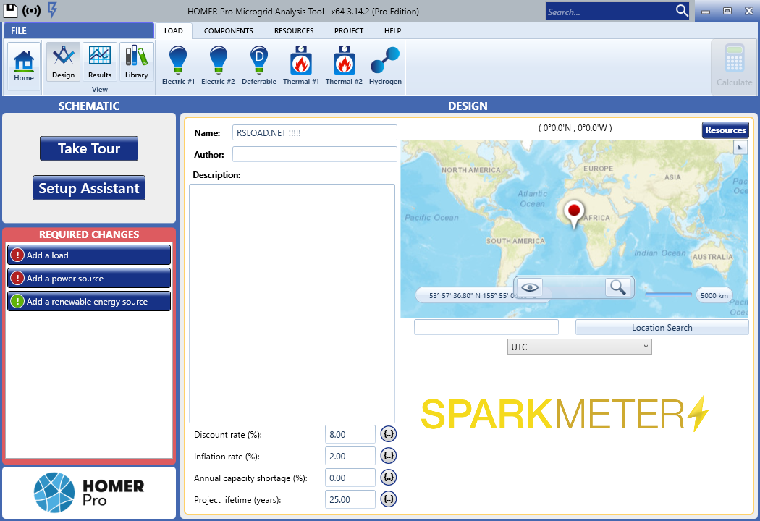760x521 pixels.
Task: Open sensitivity values for Annual capacity shortage
Action: (x=388, y=478)
